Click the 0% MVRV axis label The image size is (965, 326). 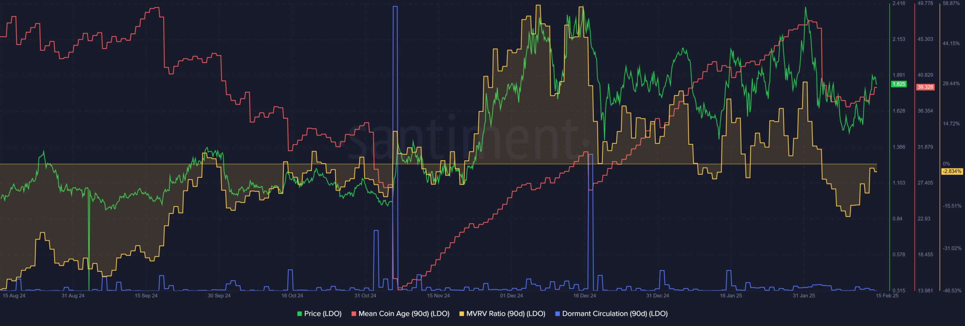(946, 164)
